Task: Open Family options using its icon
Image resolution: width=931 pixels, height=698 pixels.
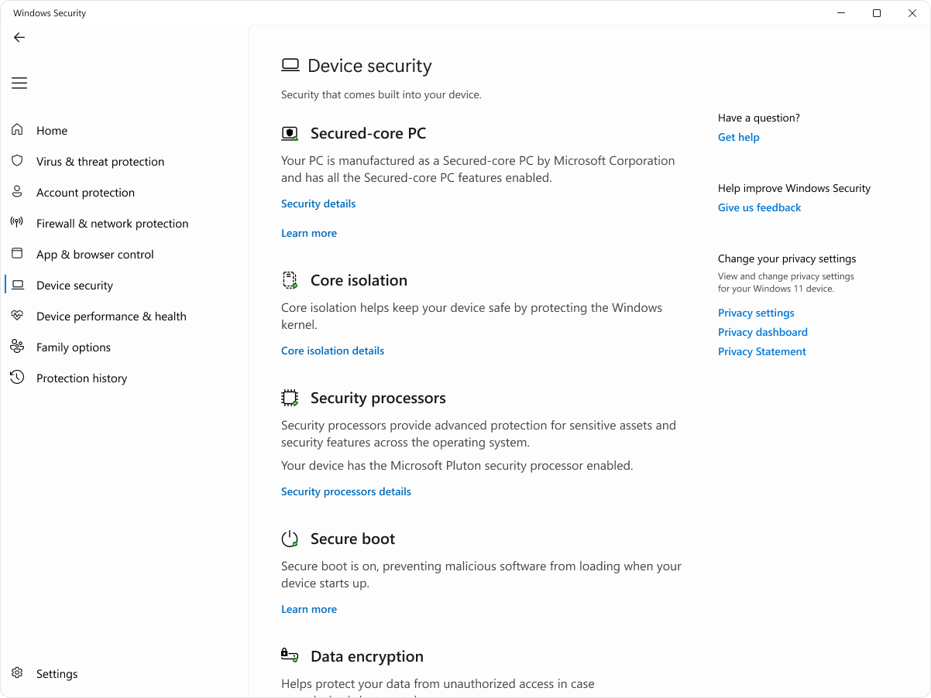Action: 17,347
